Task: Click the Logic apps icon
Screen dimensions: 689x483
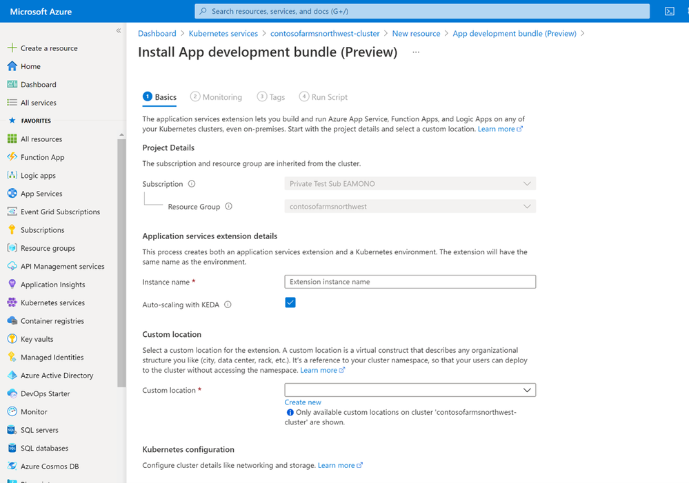Action: pos(12,175)
